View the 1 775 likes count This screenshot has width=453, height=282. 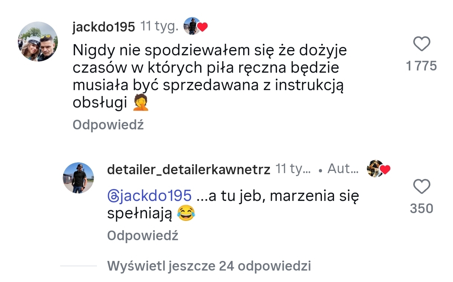[x=421, y=66]
